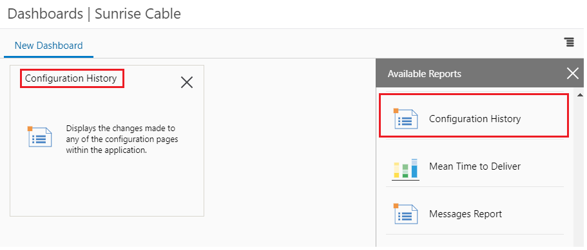Click the scroll-up arrow in Available Reports
This screenshot has height=250, width=587.
580,94
